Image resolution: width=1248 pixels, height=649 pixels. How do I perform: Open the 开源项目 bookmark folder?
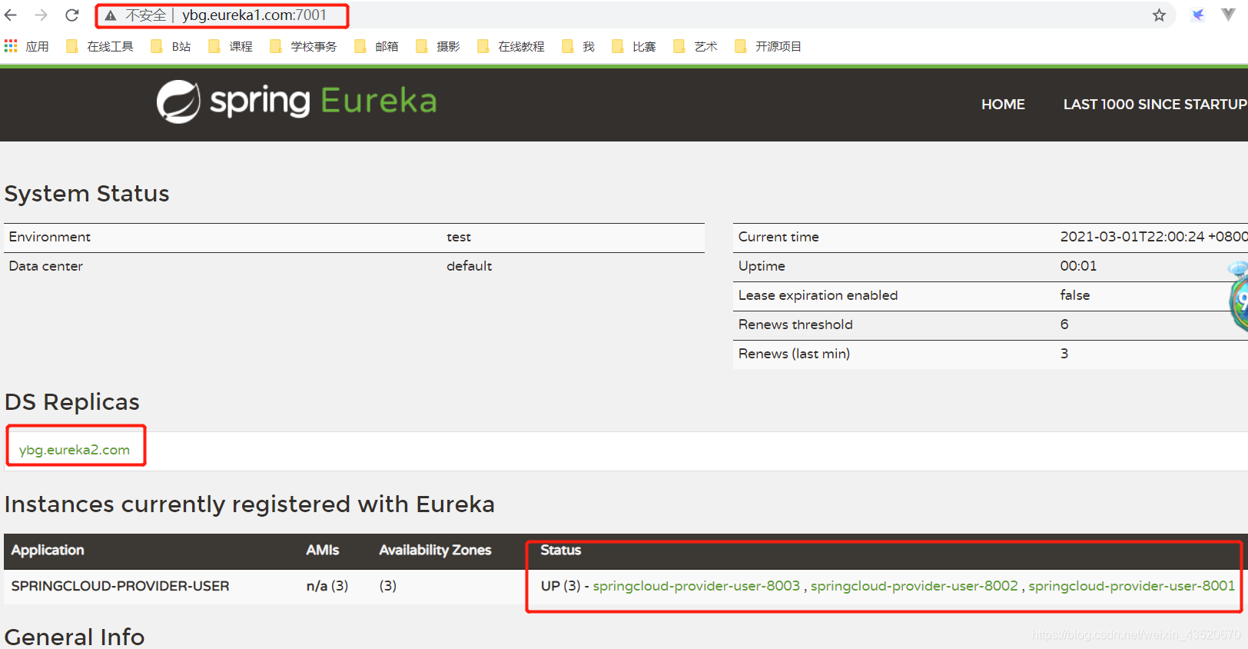click(768, 46)
